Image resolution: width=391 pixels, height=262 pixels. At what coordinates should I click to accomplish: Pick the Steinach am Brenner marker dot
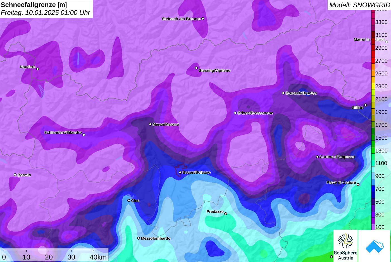(203, 19)
